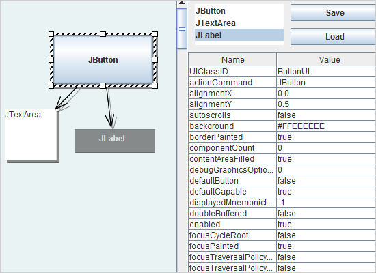Click the Value column header

pos(326,59)
